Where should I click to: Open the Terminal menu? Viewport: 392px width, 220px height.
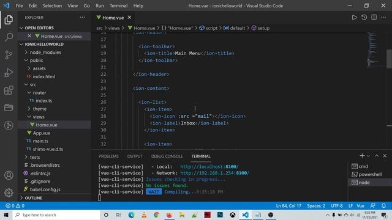(118, 5)
